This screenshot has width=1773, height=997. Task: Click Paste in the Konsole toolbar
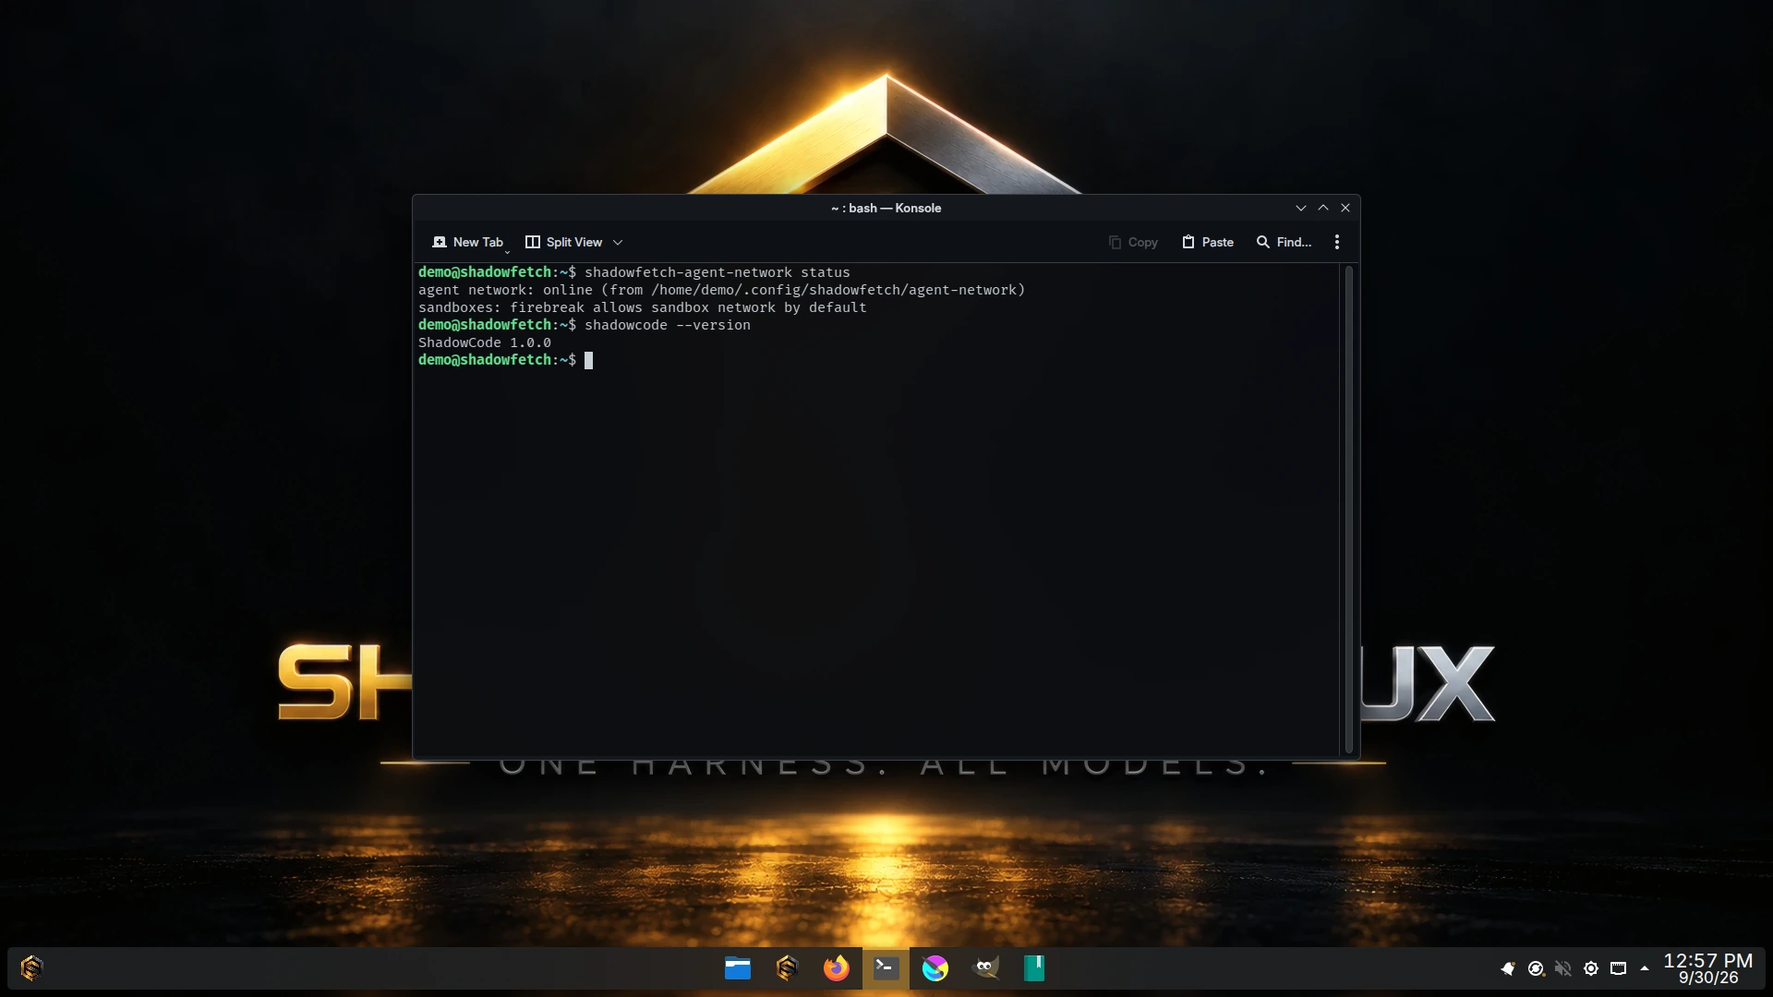[x=1208, y=242]
